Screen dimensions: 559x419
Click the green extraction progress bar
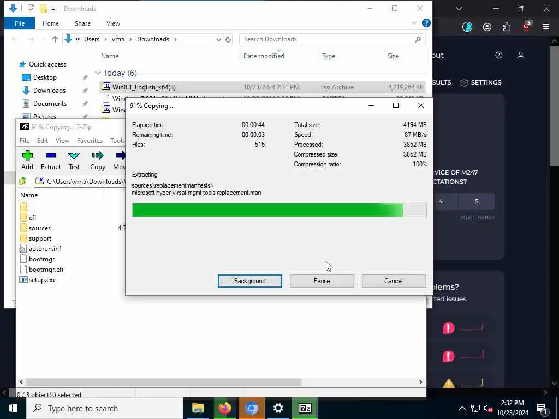coord(279,210)
